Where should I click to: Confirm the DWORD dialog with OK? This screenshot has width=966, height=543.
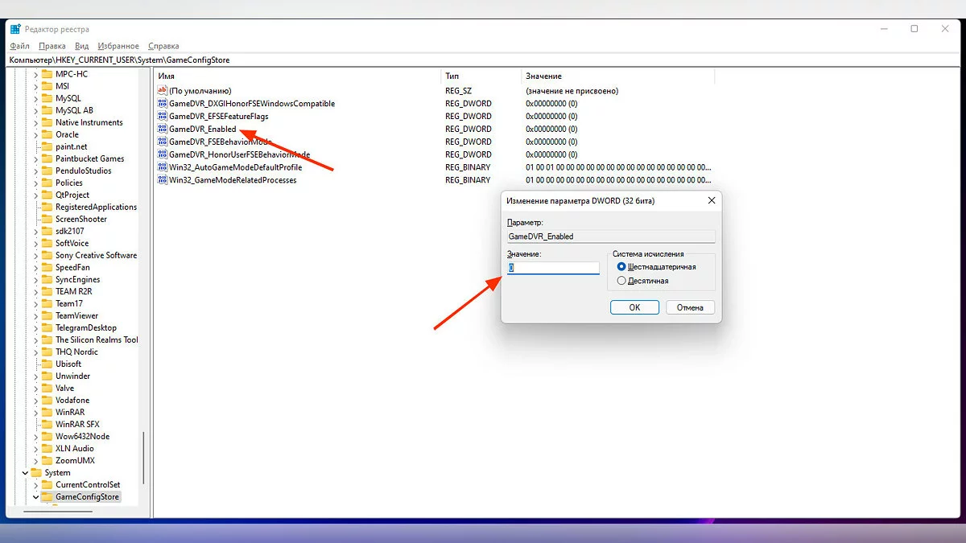634,307
